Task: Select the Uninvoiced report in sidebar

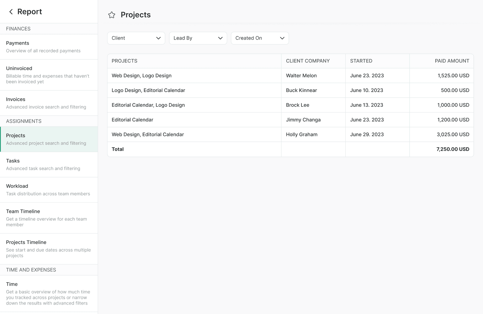Action: (x=49, y=75)
